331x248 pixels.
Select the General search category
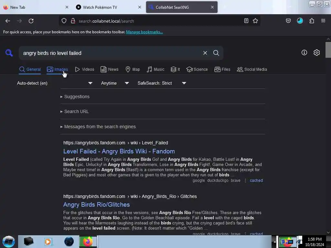coord(30,69)
